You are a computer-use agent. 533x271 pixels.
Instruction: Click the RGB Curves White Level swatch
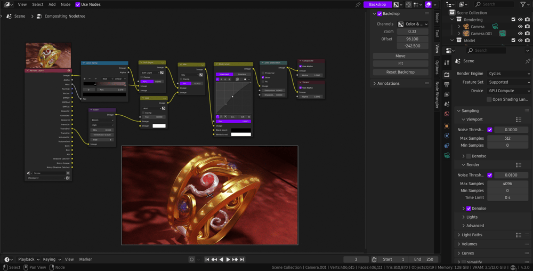pyautogui.click(x=241, y=134)
